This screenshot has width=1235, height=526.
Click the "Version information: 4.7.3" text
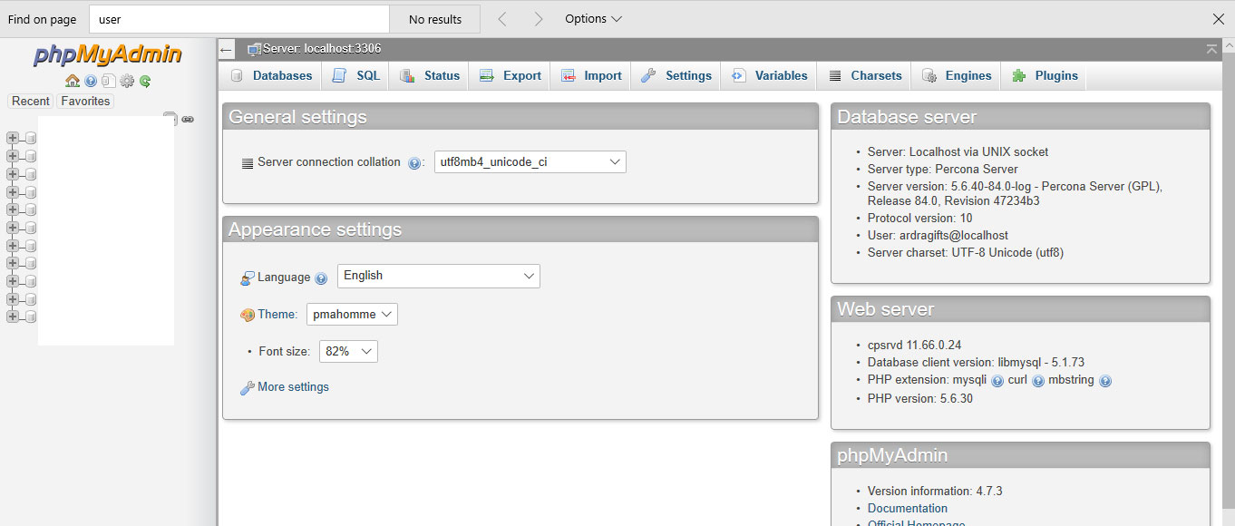tap(935, 492)
